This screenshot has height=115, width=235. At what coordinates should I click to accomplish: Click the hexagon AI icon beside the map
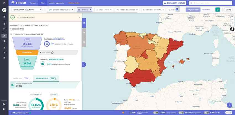[232, 29]
